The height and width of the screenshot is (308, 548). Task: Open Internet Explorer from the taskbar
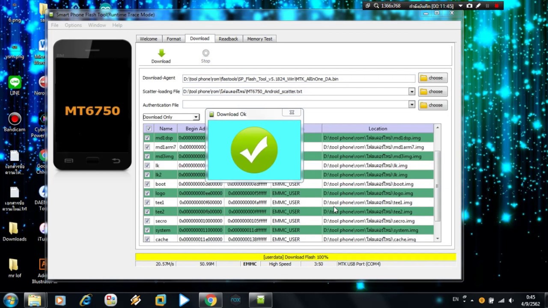pos(85,300)
